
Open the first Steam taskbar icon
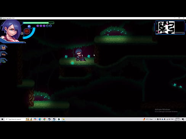(49, 119)
